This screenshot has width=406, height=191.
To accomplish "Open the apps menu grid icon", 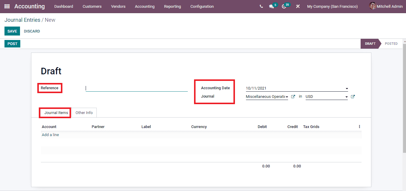I will coord(7,6).
